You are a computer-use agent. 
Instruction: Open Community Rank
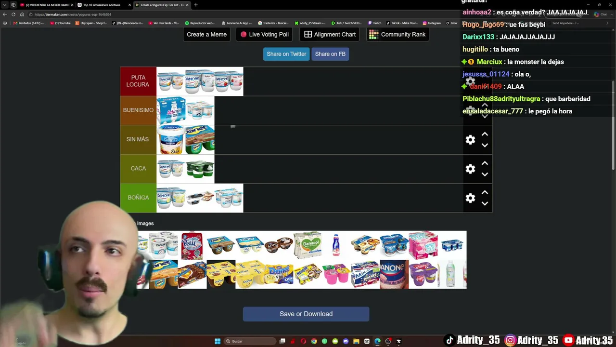[397, 35]
